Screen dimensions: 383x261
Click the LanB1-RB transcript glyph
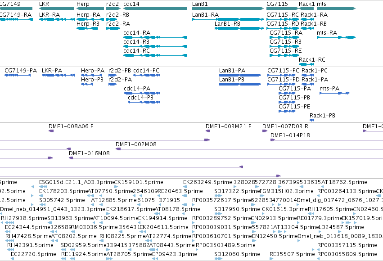[239, 28]
